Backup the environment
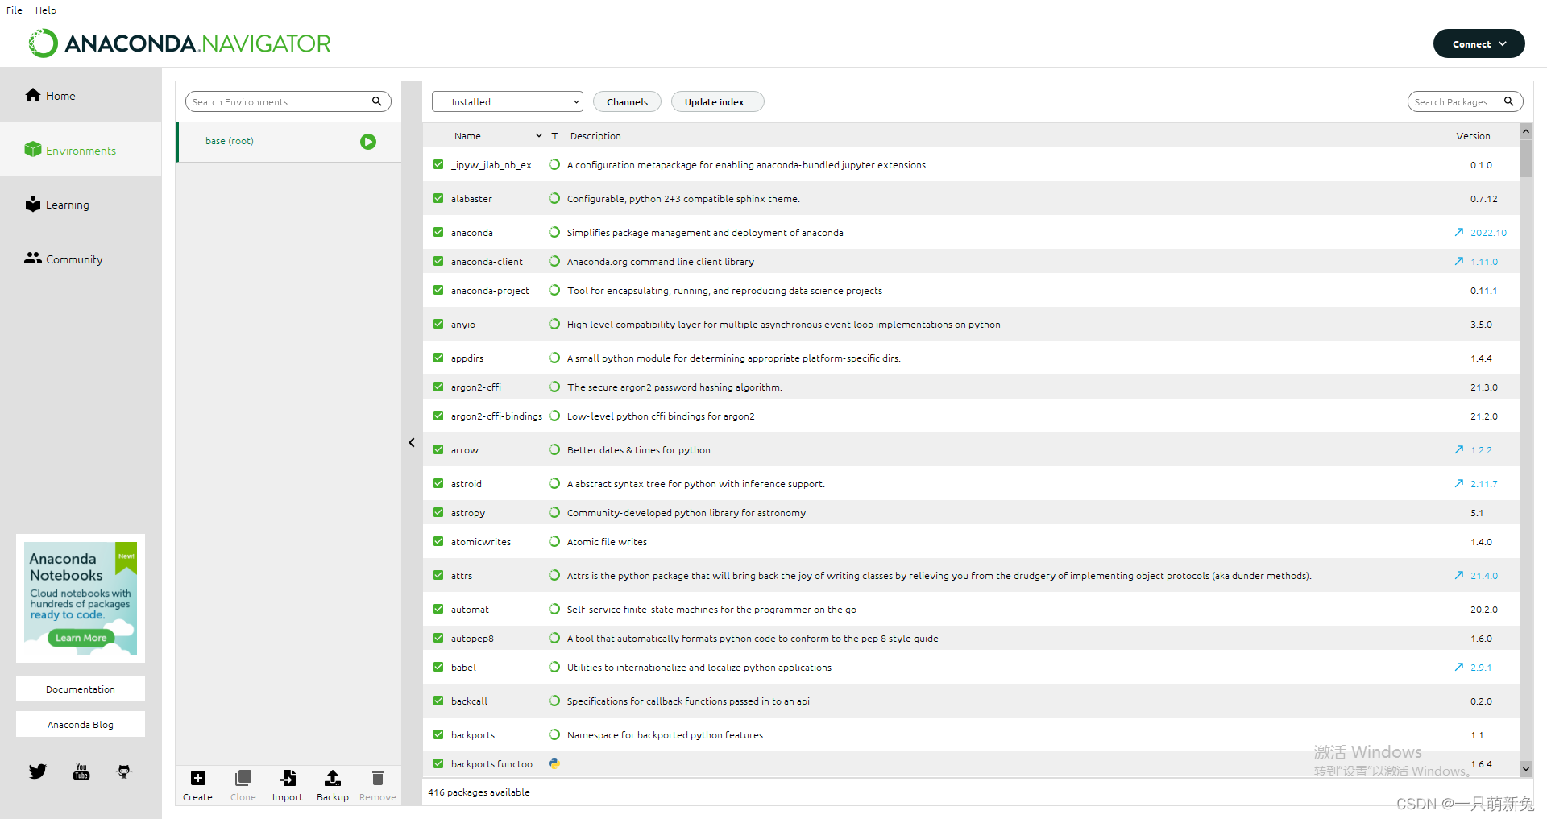Viewport: 1547px width, 819px height. [332, 785]
